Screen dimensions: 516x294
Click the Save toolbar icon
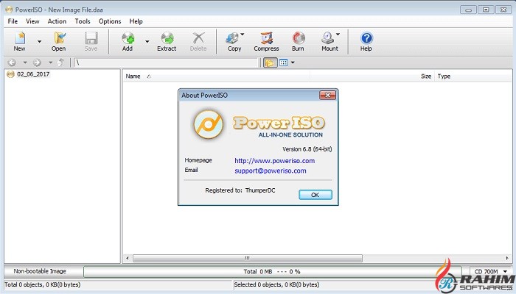tap(91, 42)
